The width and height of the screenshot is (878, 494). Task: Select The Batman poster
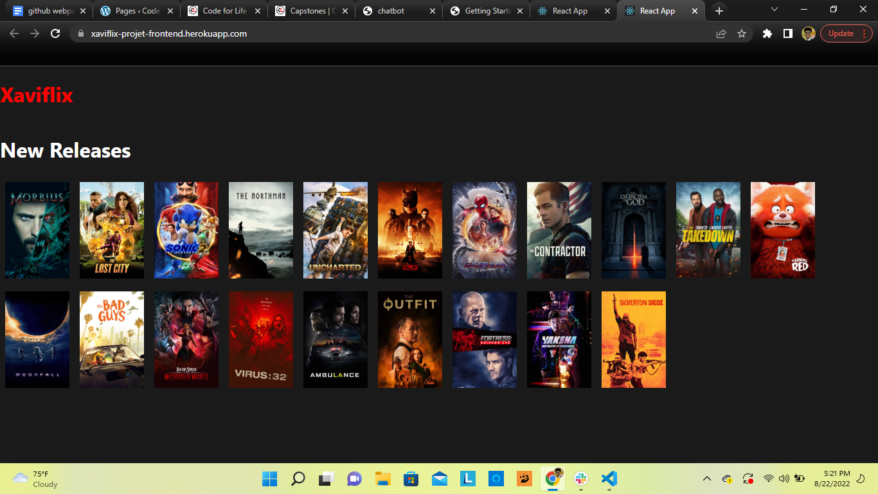[x=410, y=230]
